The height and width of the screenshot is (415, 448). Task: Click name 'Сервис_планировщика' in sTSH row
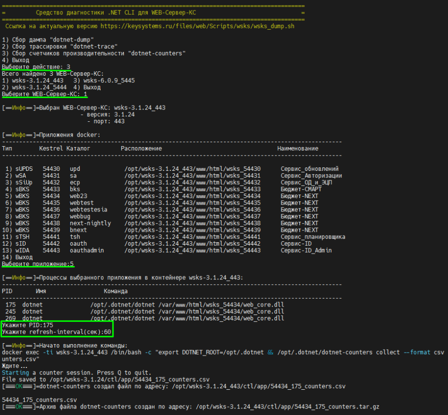click(x=313, y=237)
